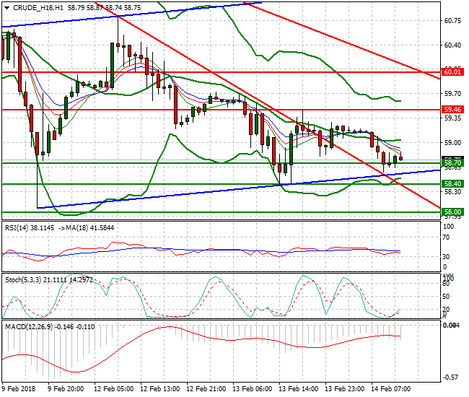The height and width of the screenshot is (397, 469).
Task: Select the OHLC values 58.79 58.87 58.74 58.75
Action: (x=104, y=8)
